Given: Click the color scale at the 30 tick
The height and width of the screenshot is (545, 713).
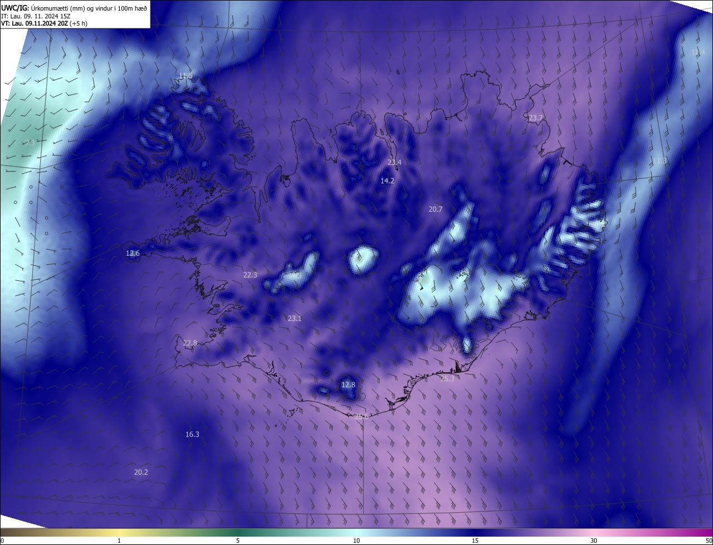Looking at the screenshot, I should click(x=594, y=541).
